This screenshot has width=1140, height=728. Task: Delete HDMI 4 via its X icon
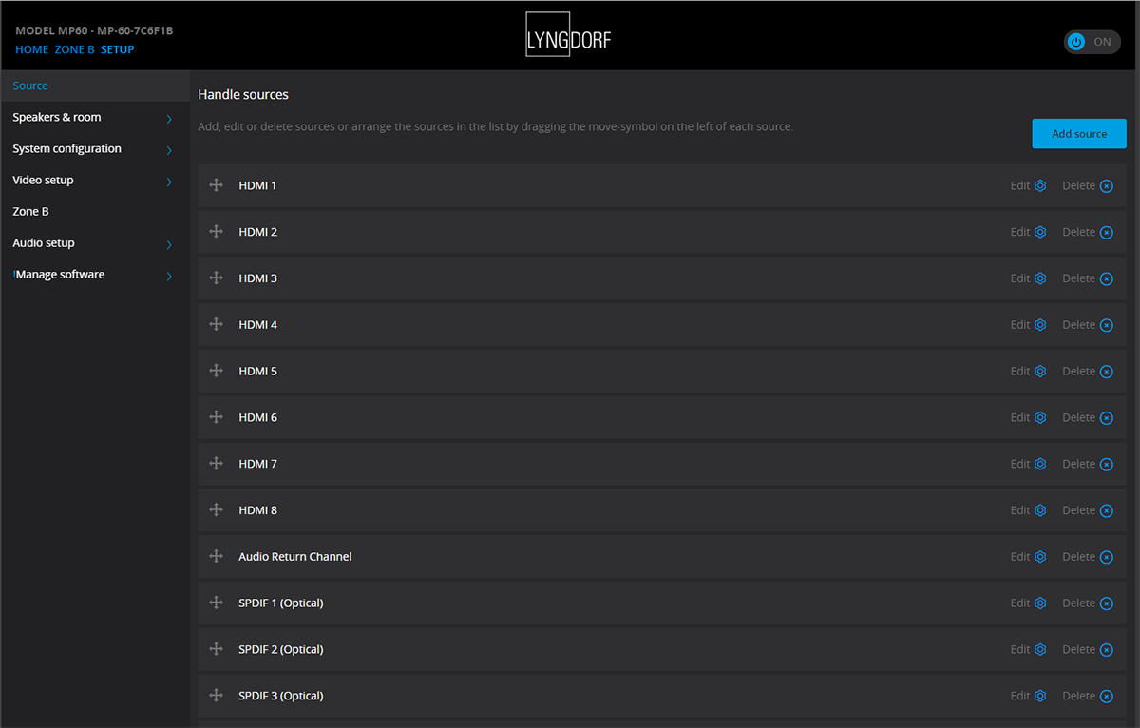pos(1106,326)
